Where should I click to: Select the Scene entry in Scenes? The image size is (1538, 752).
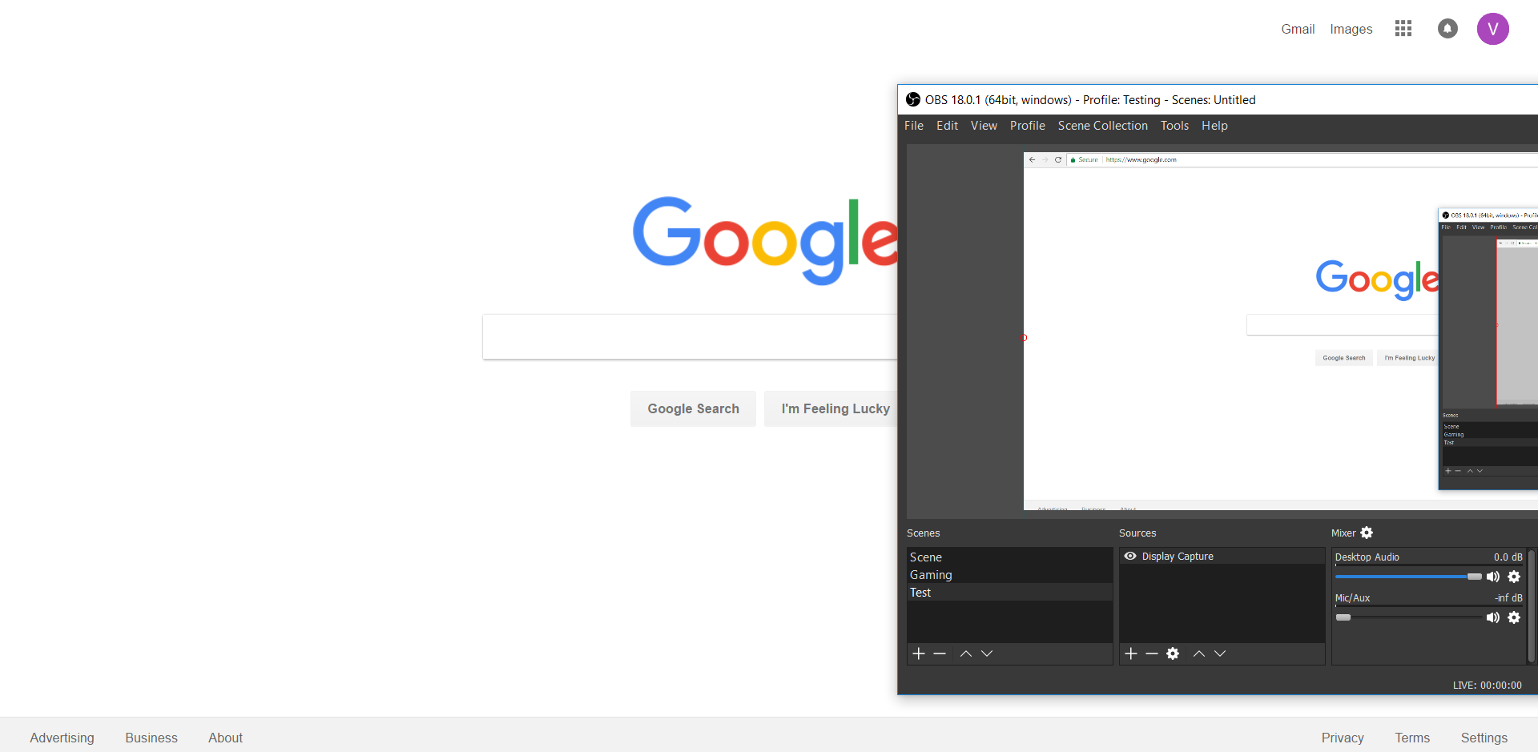1009,557
